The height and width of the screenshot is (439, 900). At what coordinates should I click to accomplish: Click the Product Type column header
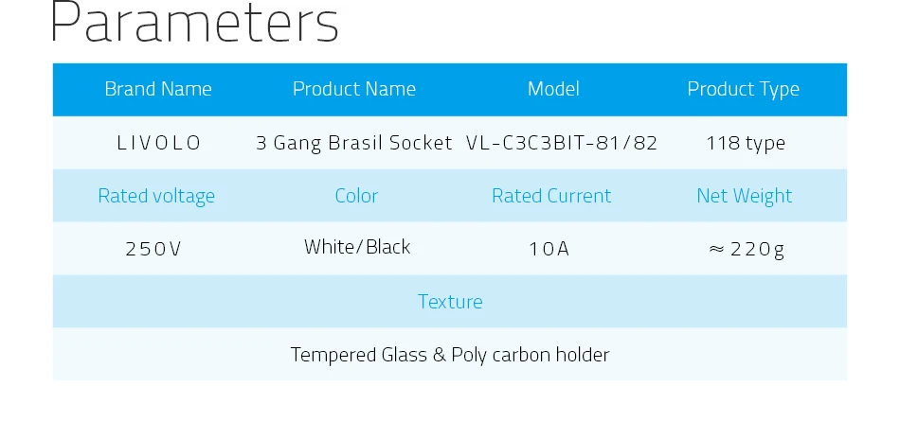pos(744,89)
